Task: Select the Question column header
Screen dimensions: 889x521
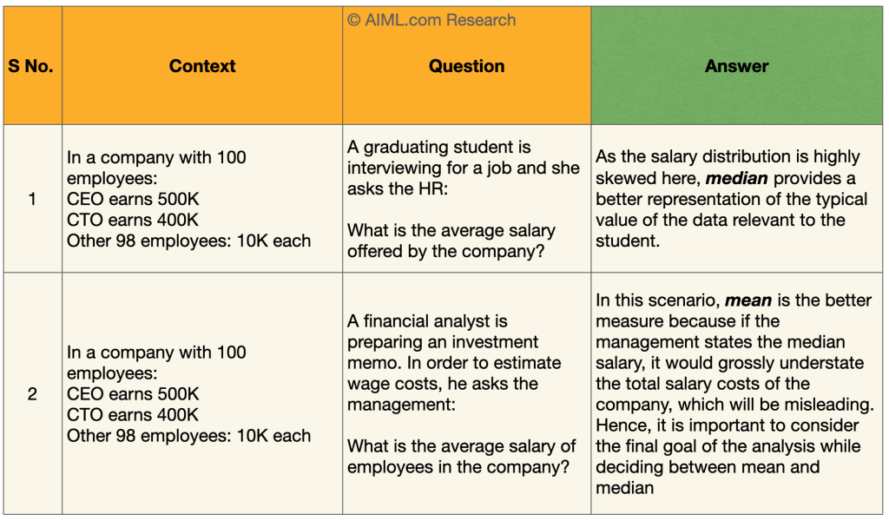Action: pyautogui.click(x=466, y=66)
